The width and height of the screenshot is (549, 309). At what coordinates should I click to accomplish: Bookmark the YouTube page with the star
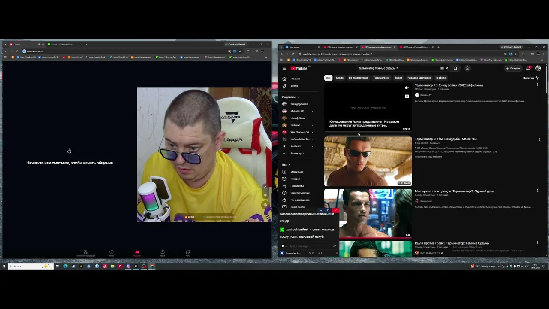coord(516,54)
